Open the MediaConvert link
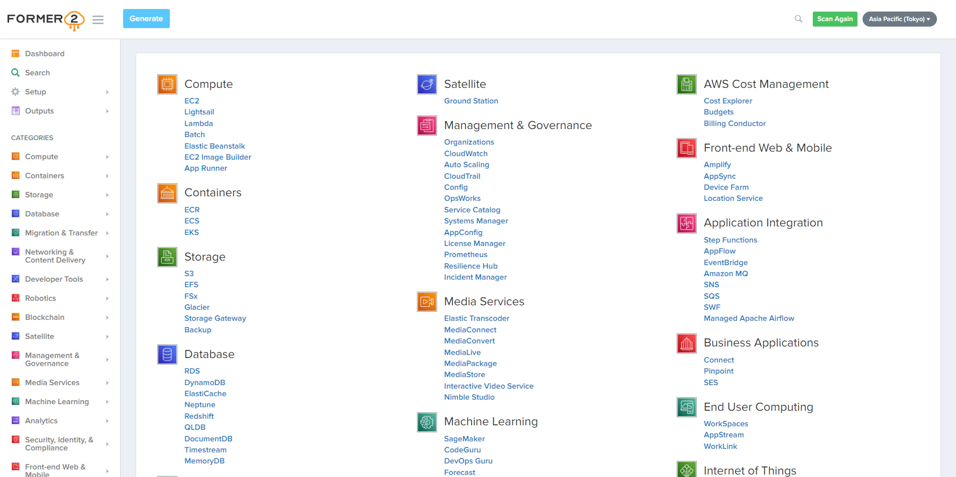Image resolution: width=956 pixels, height=477 pixels. (469, 341)
